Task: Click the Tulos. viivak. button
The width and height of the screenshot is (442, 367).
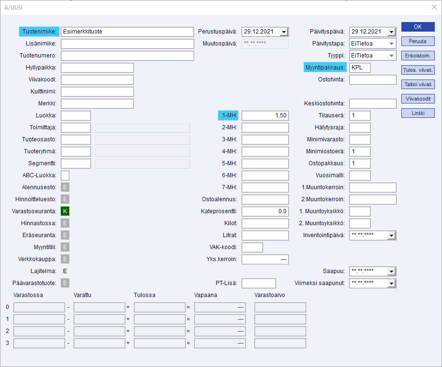Action: click(x=418, y=70)
